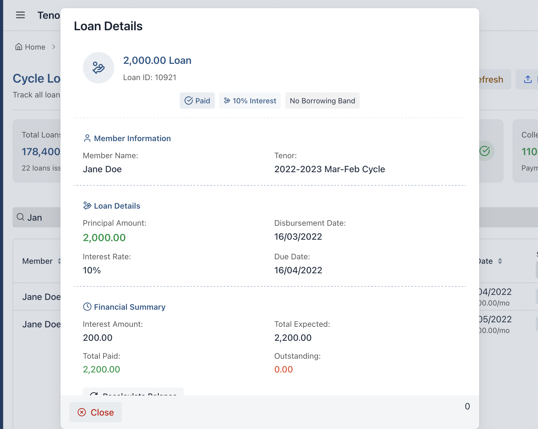Click the circular-arrow icon on Recalculate Balance
This screenshot has height=429, width=538.
coord(94,395)
